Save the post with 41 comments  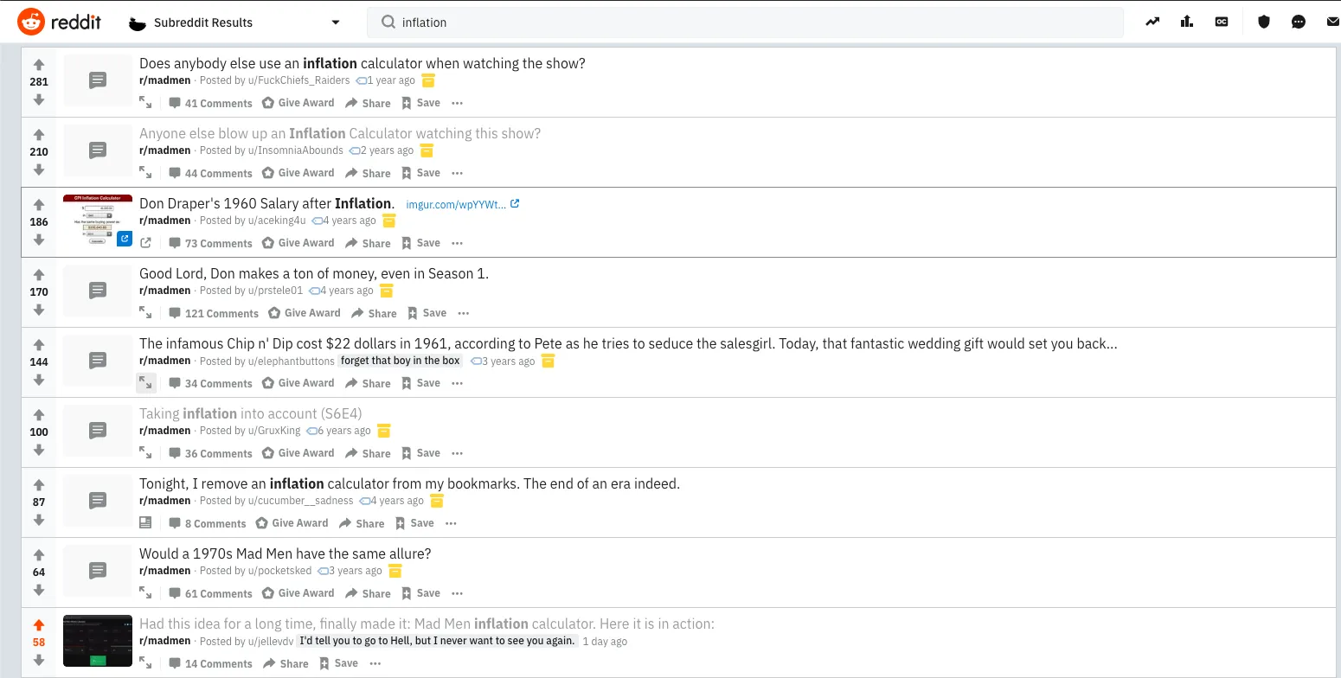[x=420, y=103]
